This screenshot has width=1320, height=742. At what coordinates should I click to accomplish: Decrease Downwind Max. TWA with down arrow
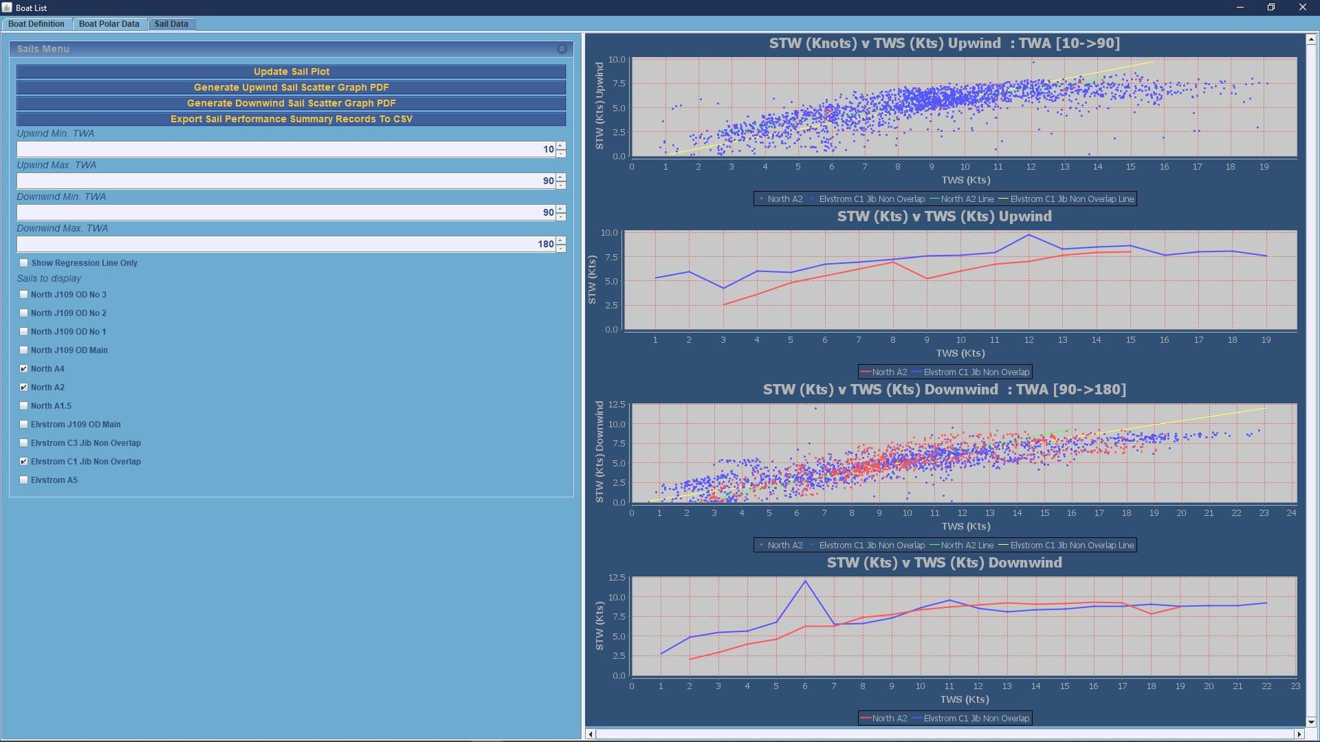pyautogui.click(x=561, y=248)
